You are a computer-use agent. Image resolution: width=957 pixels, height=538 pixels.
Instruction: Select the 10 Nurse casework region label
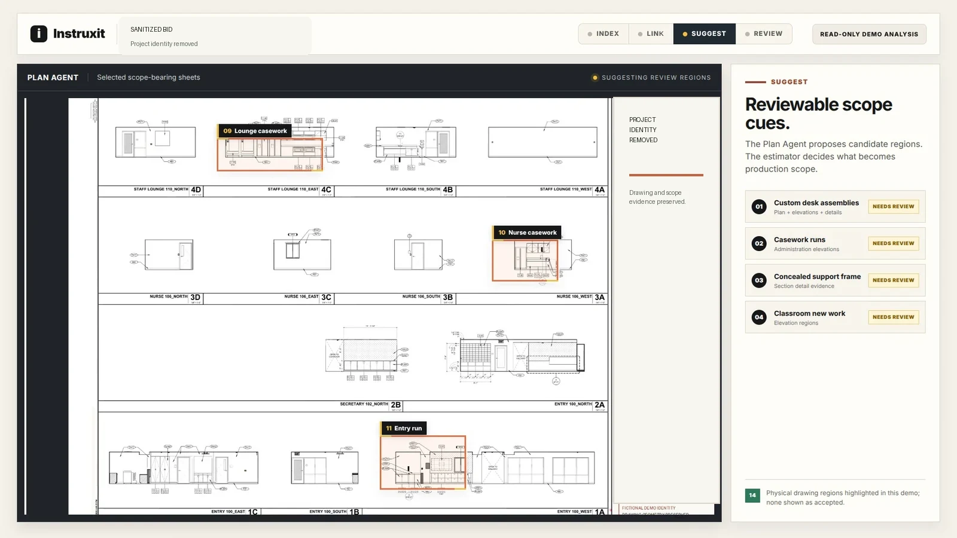[x=527, y=233]
